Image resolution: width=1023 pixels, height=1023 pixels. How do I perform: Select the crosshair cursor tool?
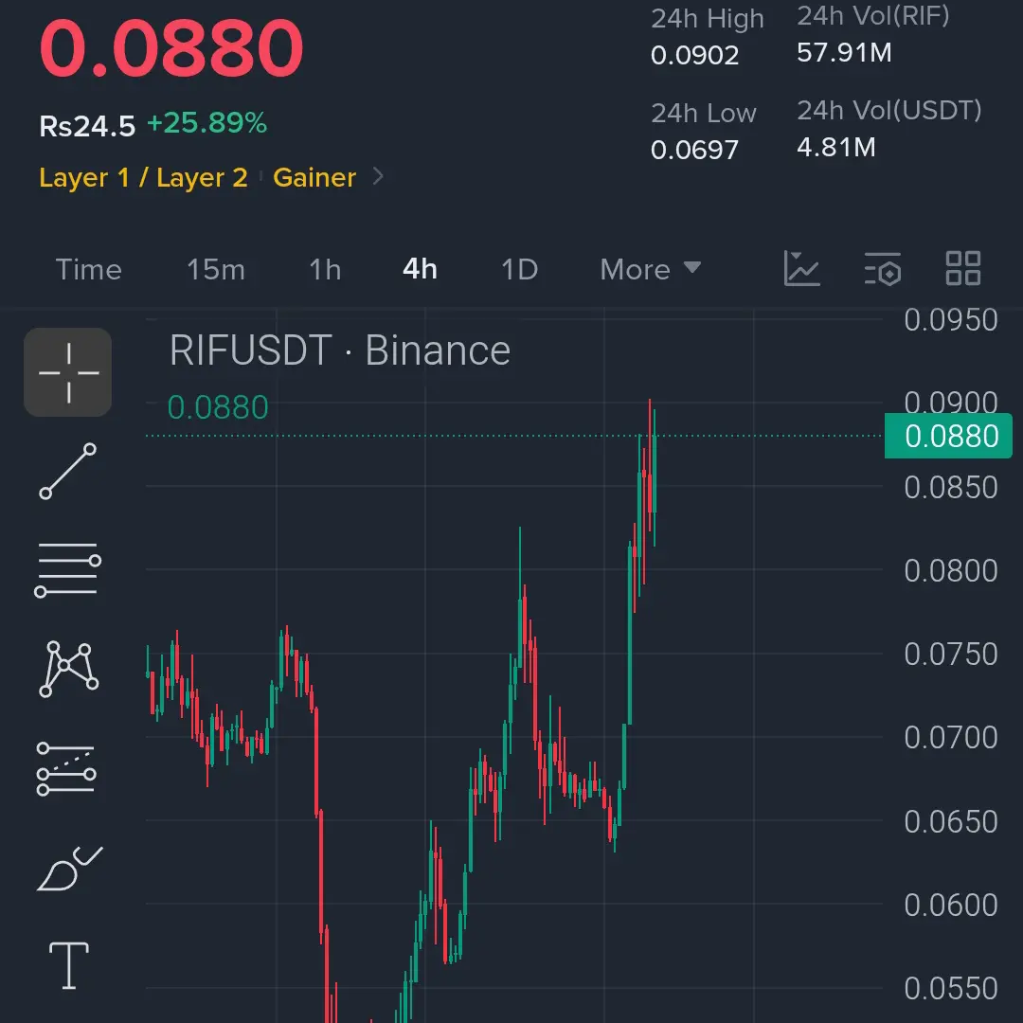(x=68, y=372)
